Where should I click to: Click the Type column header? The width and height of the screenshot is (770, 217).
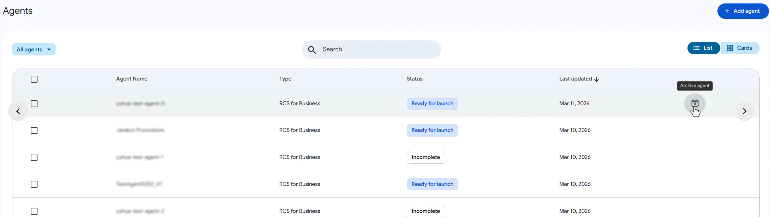(x=285, y=79)
